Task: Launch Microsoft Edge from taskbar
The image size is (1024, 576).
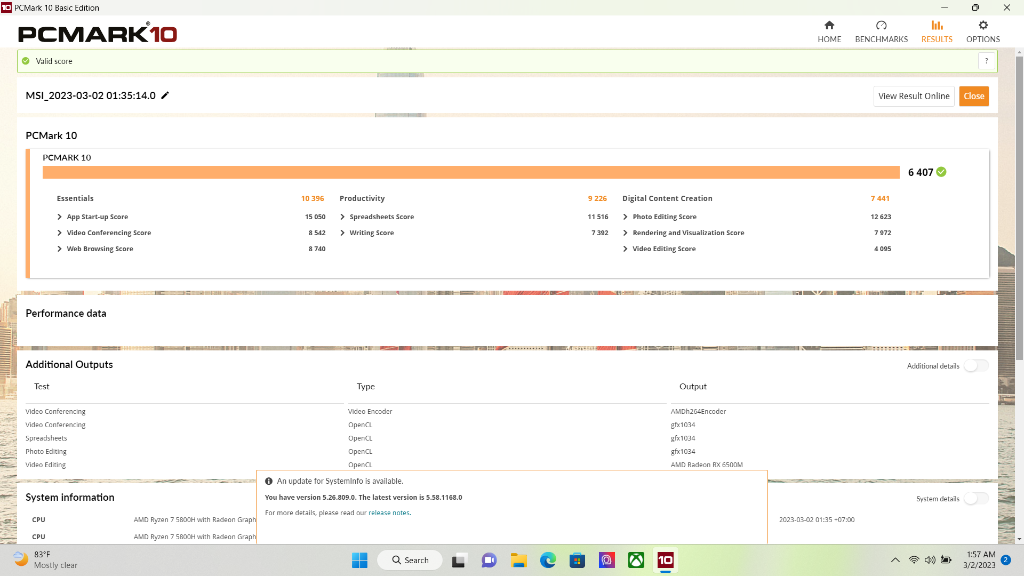Action: [x=548, y=560]
